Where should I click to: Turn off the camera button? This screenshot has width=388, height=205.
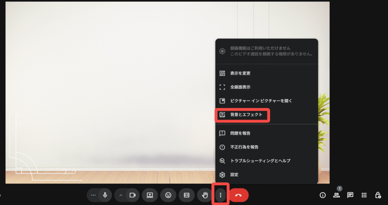coord(133,195)
